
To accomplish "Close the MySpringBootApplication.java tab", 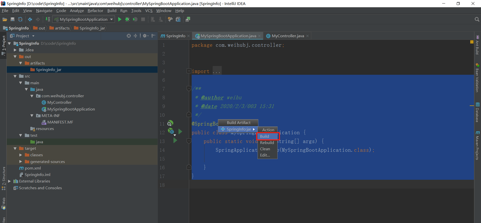I will [259, 36].
